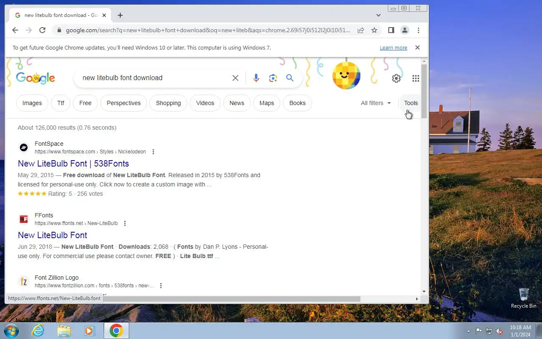The image size is (542, 339).
Task: Open the Recycle Bin desktop icon
Action: point(524,298)
